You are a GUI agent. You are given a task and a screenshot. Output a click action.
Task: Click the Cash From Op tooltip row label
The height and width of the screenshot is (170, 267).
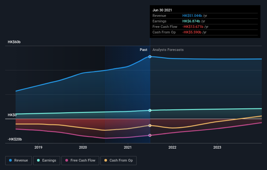(164, 32)
